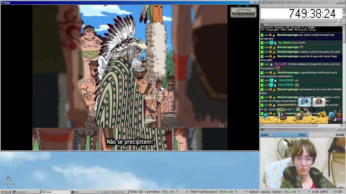Switch to the Game taskbar button
This screenshot has height=194, width=346.
[x=55, y=192]
